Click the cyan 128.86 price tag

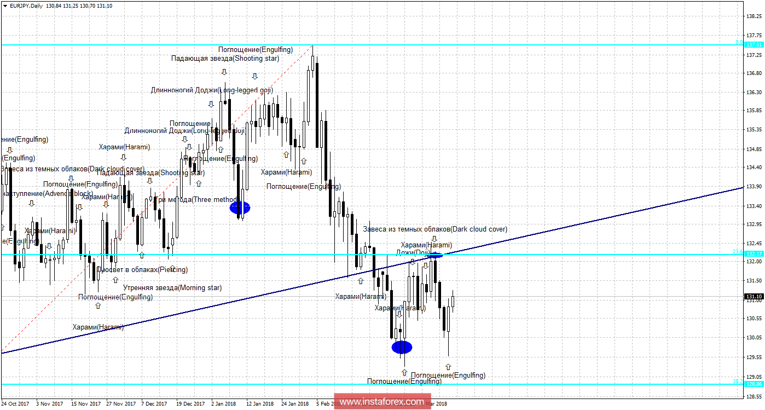pyautogui.click(x=755, y=384)
